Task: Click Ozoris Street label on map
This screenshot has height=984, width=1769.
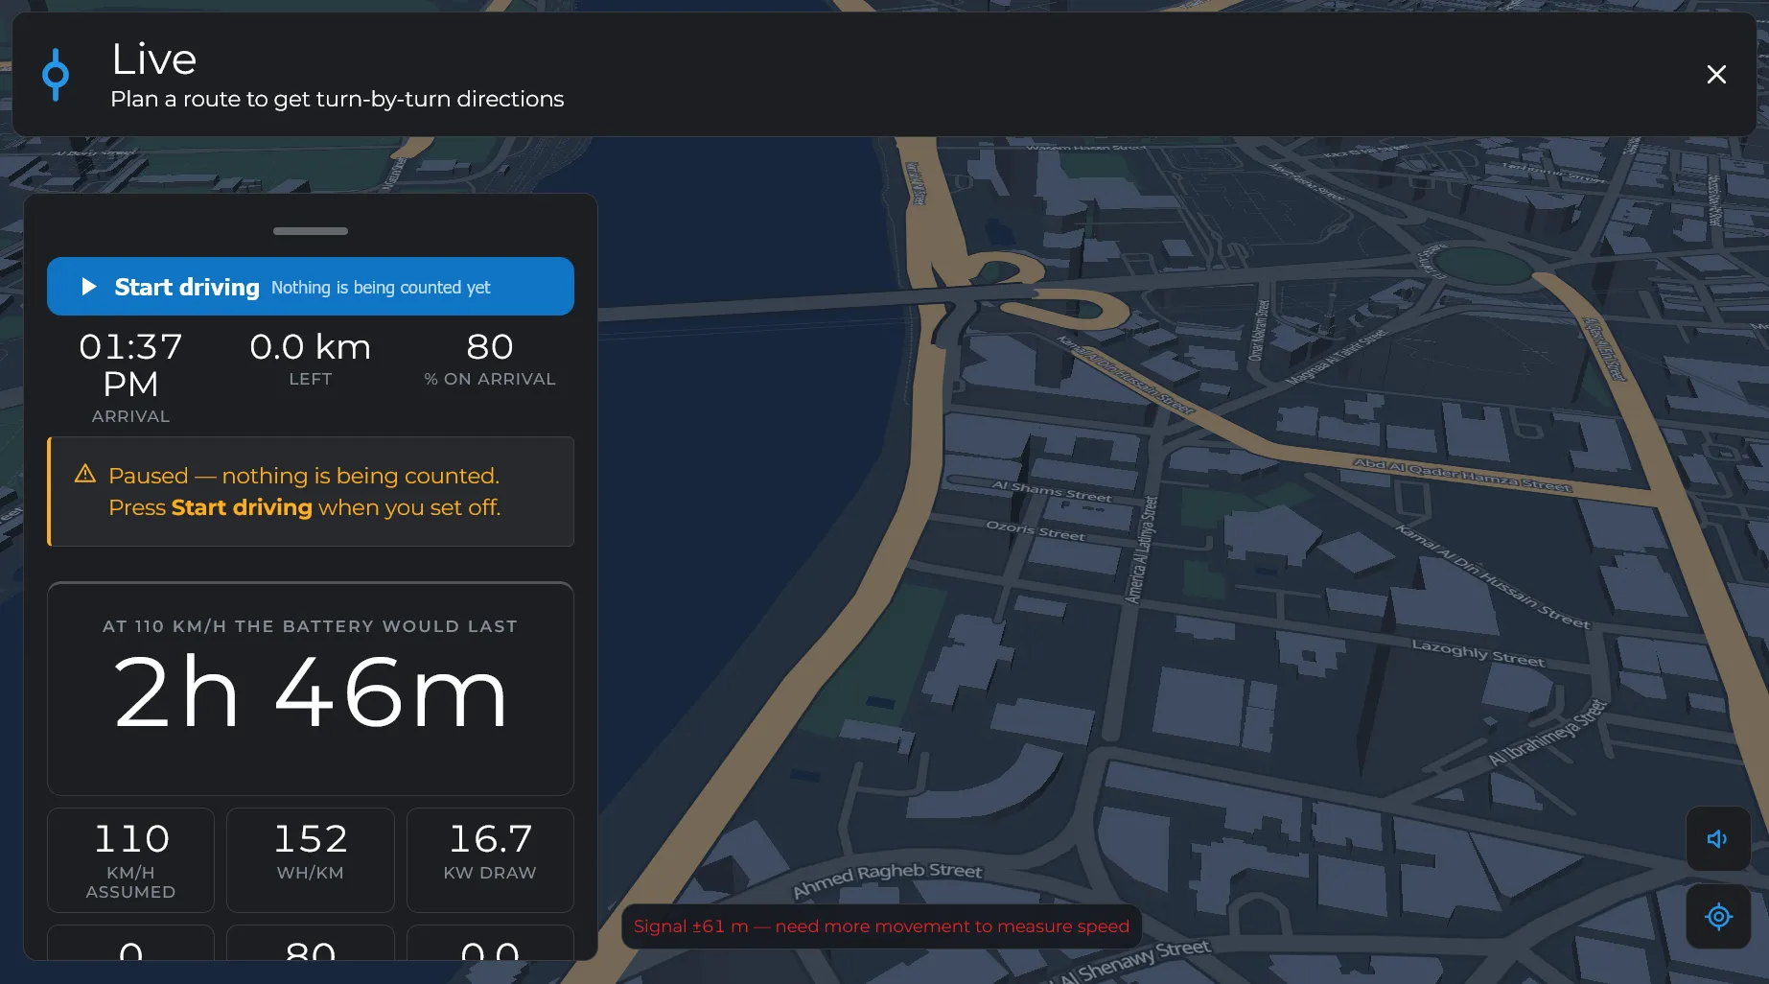Action: pos(1036,531)
